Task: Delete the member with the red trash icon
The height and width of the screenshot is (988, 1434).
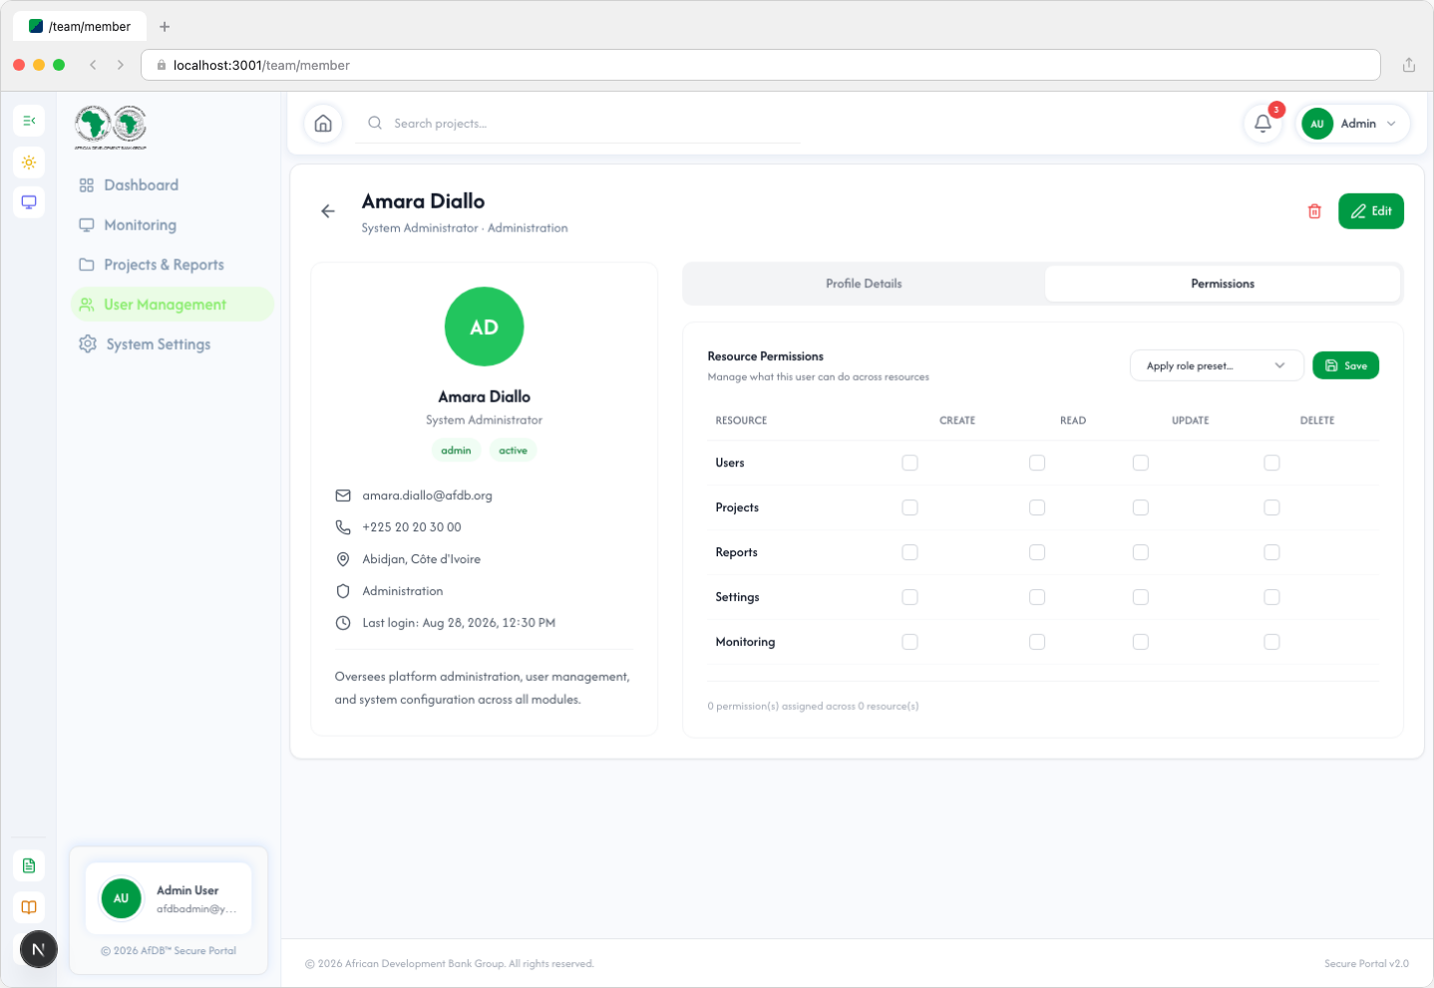Action: [1314, 211]
